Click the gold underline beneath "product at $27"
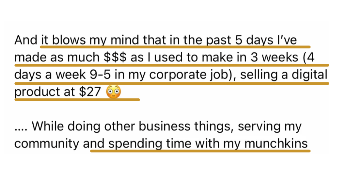The height and width of the screenshot is (187, 361). (x=77, y=100)
